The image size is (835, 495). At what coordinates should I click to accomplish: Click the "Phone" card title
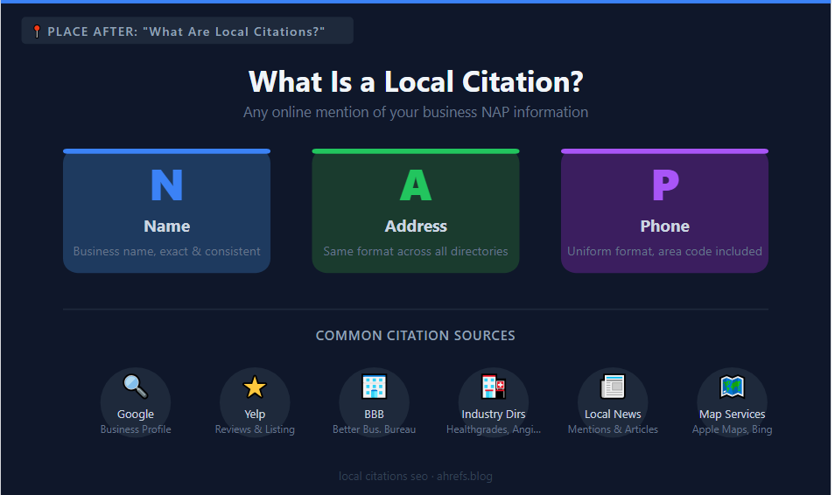pos(664,227)
